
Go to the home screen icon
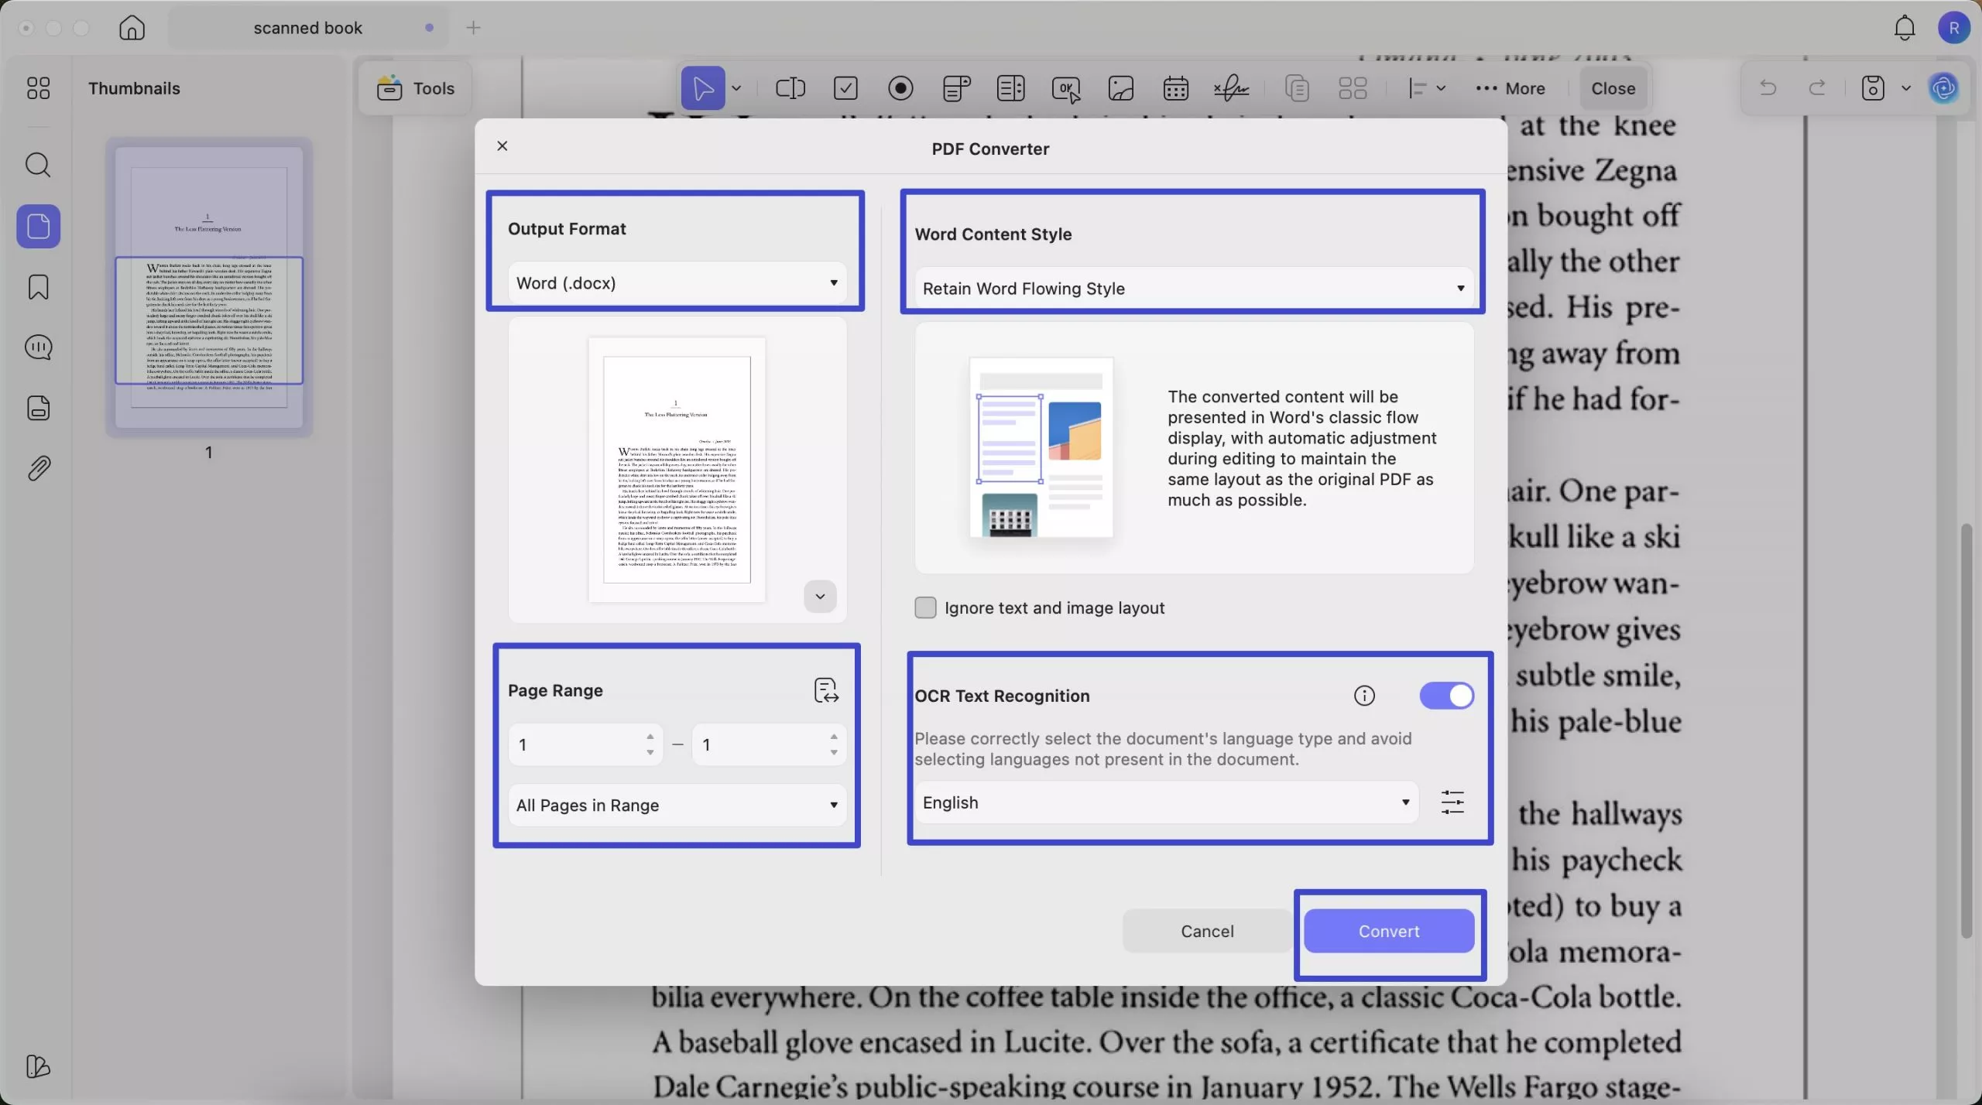click(x=132, y=28)
